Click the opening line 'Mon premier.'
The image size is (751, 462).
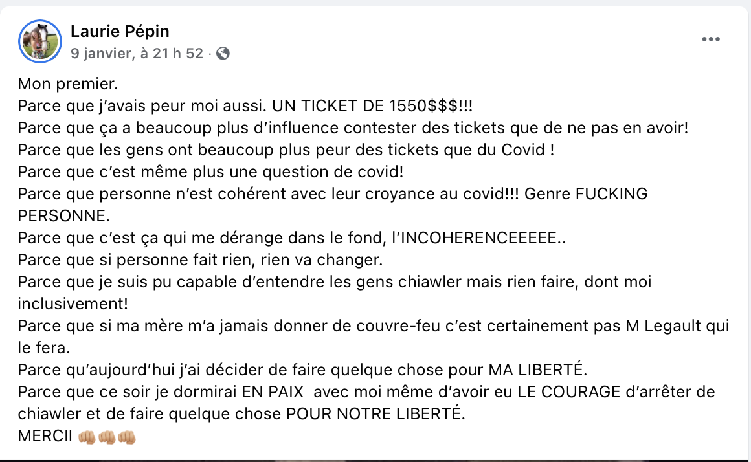click(x=67, y=83)
